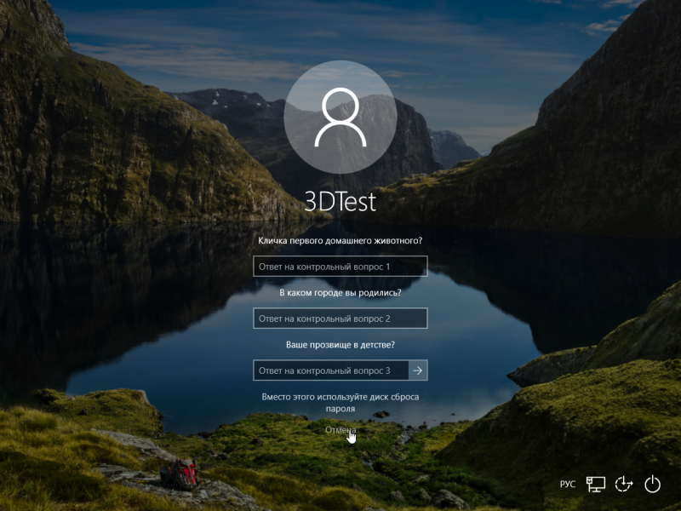Click the 'Ваше прозвище в детстве?' label
This screenshot has width=681, height=511.
click(x=340, y=345)
